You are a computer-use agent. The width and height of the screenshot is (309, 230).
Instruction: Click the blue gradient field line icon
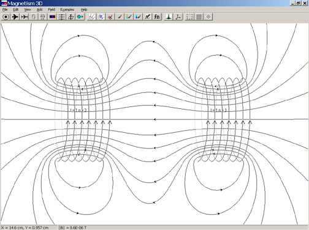(x=138, y=17)
